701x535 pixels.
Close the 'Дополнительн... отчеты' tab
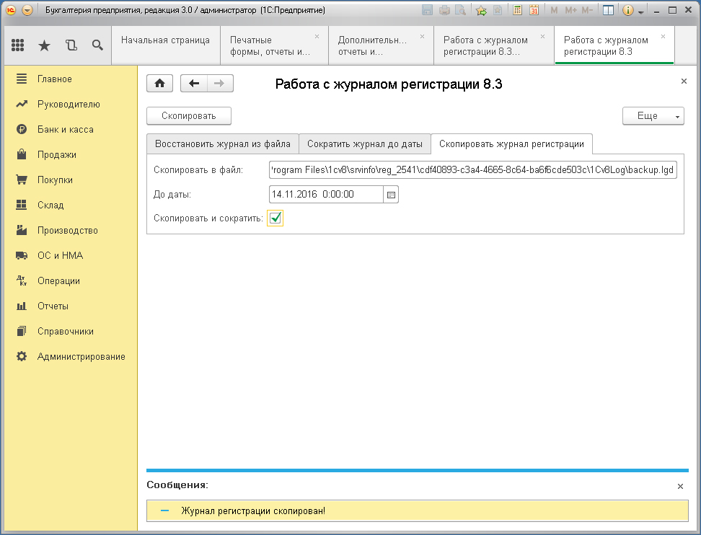[x=422, y=37]
